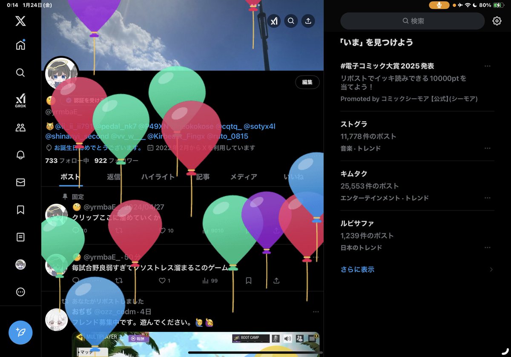Switch to the ポスト tab
This screenshot has width=511, height=357.
(71, 177)
